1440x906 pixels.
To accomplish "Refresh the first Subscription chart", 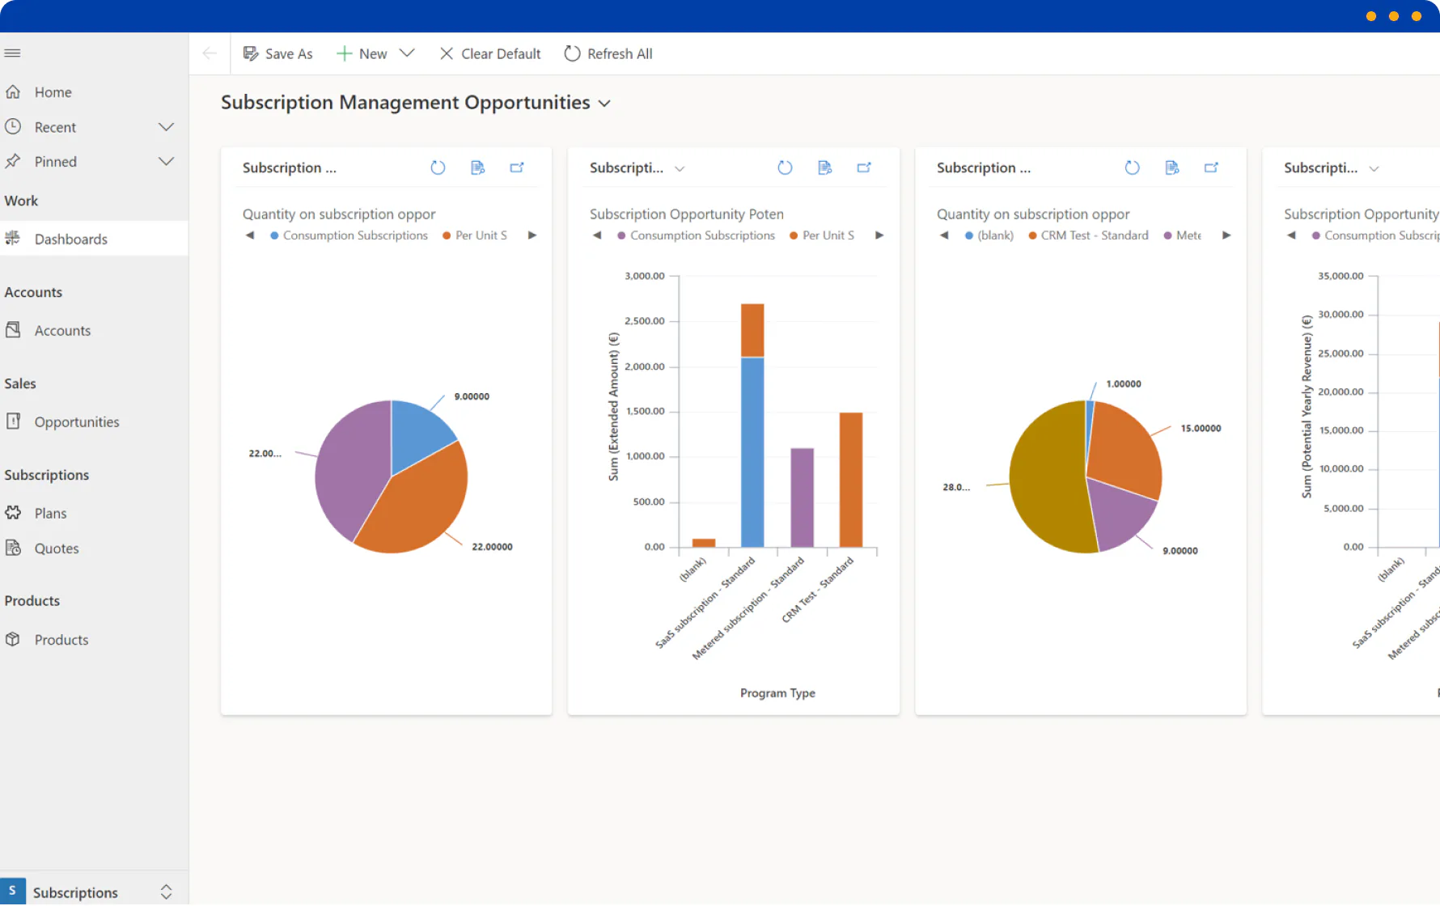I will tap(438, 167).
